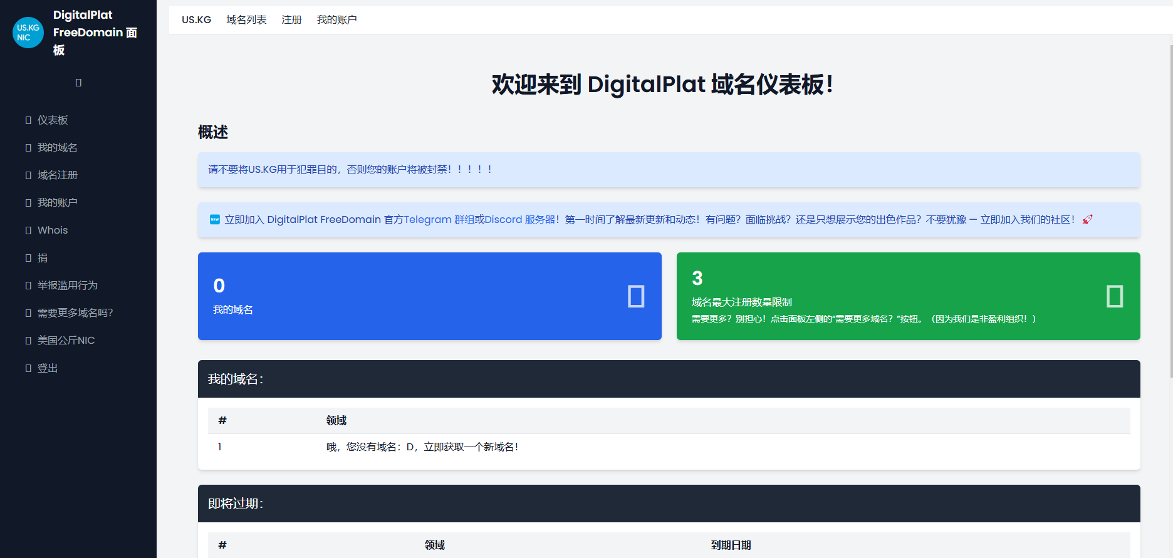The height and width of the screenshot is (558, 1173).
Task: Toggle the sidebar collapse icon under the logo
Action: pos(78,83)
